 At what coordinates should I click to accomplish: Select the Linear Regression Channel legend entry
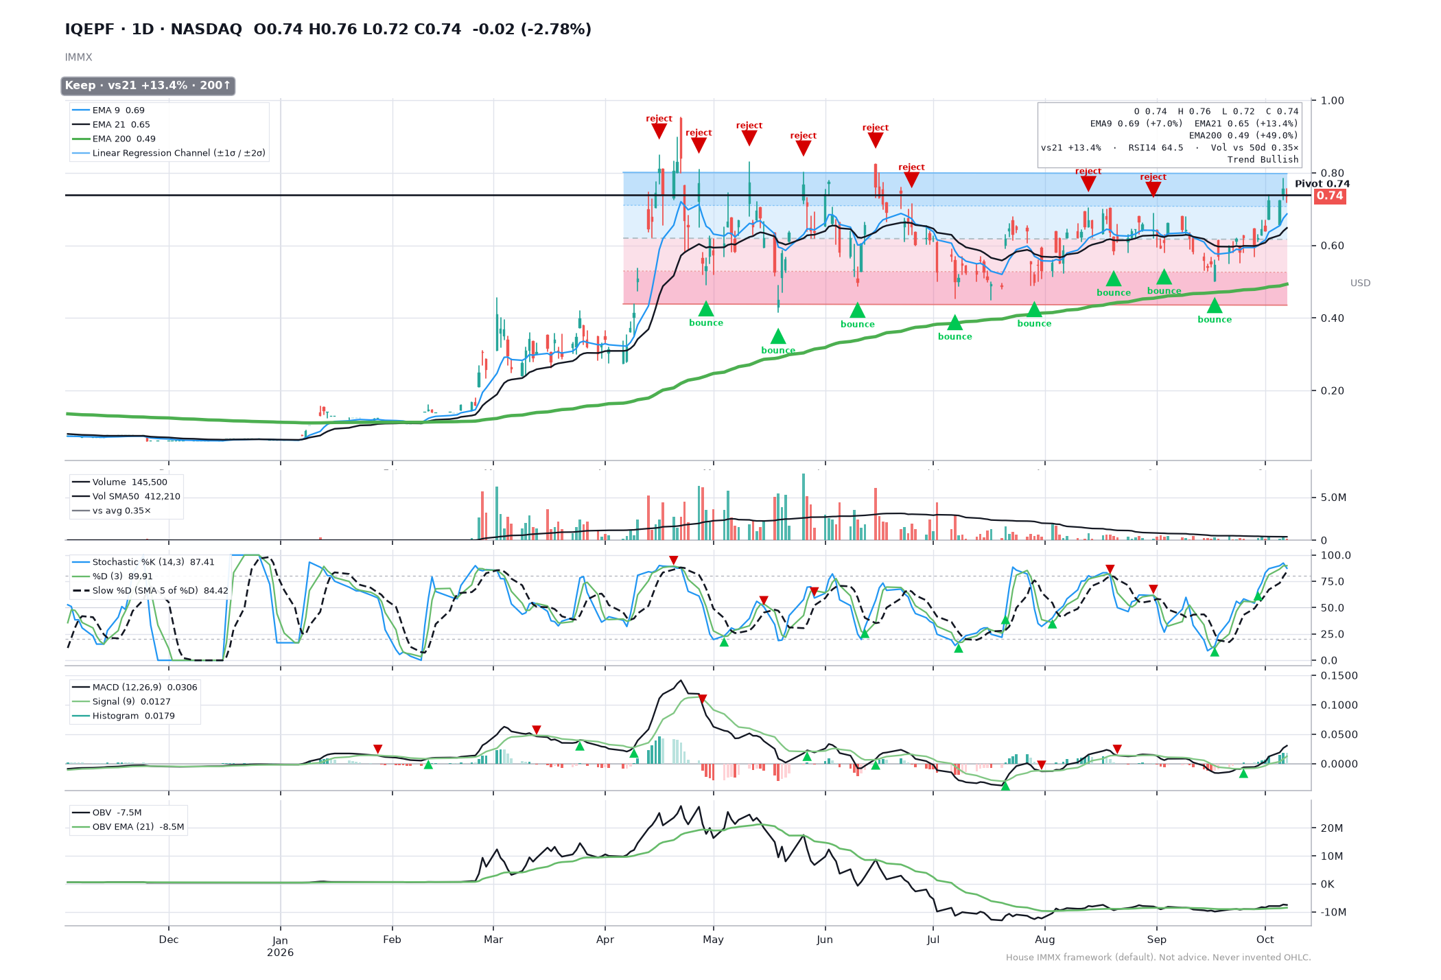(168, 153)
